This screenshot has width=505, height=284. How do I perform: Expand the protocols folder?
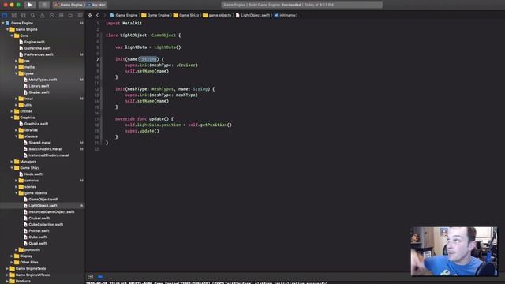[17, 250]
